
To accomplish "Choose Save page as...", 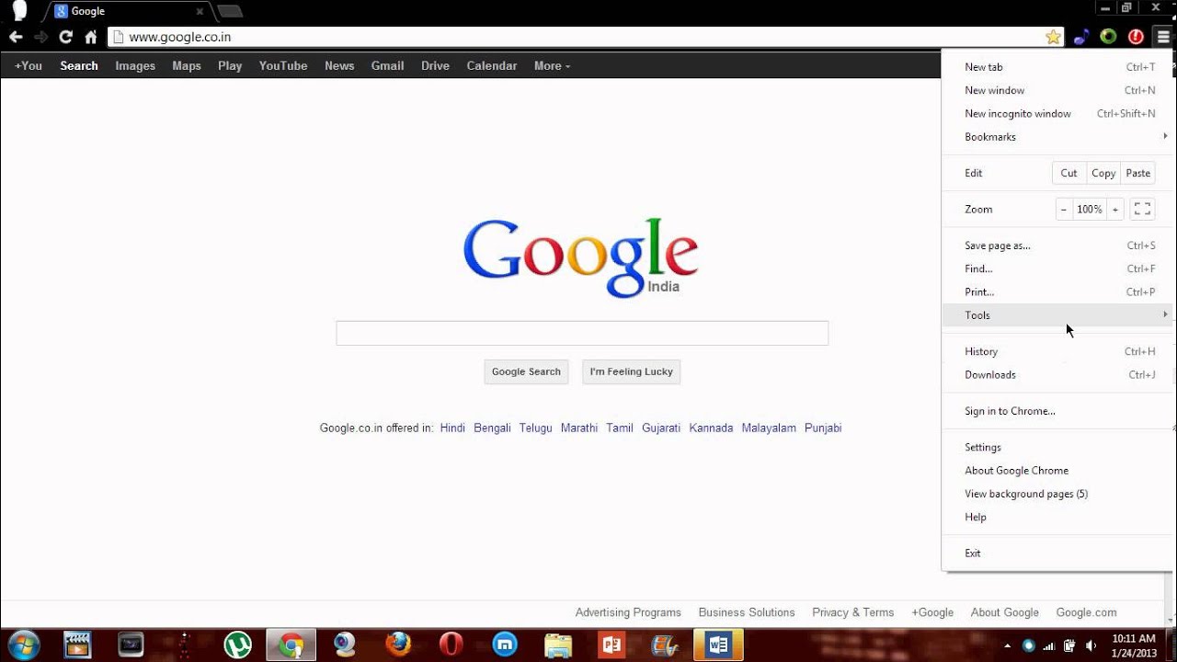I will coord(1057,245).
